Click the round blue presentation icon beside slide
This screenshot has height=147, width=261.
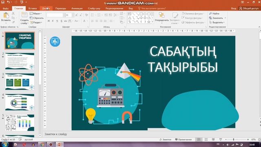(x=55, y=42)
